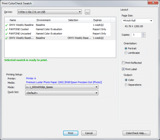
Task: Click the checkmark on first ONYX Weekly Baseline
Action: click(x=7, y=25)
